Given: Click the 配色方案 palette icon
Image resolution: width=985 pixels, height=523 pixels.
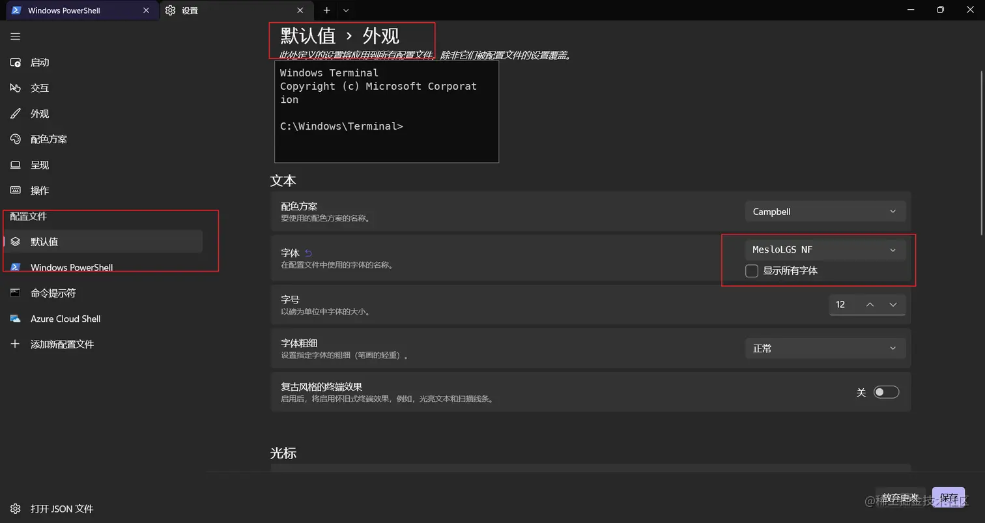Looking at the screenshot, I should tap(16, 139).
